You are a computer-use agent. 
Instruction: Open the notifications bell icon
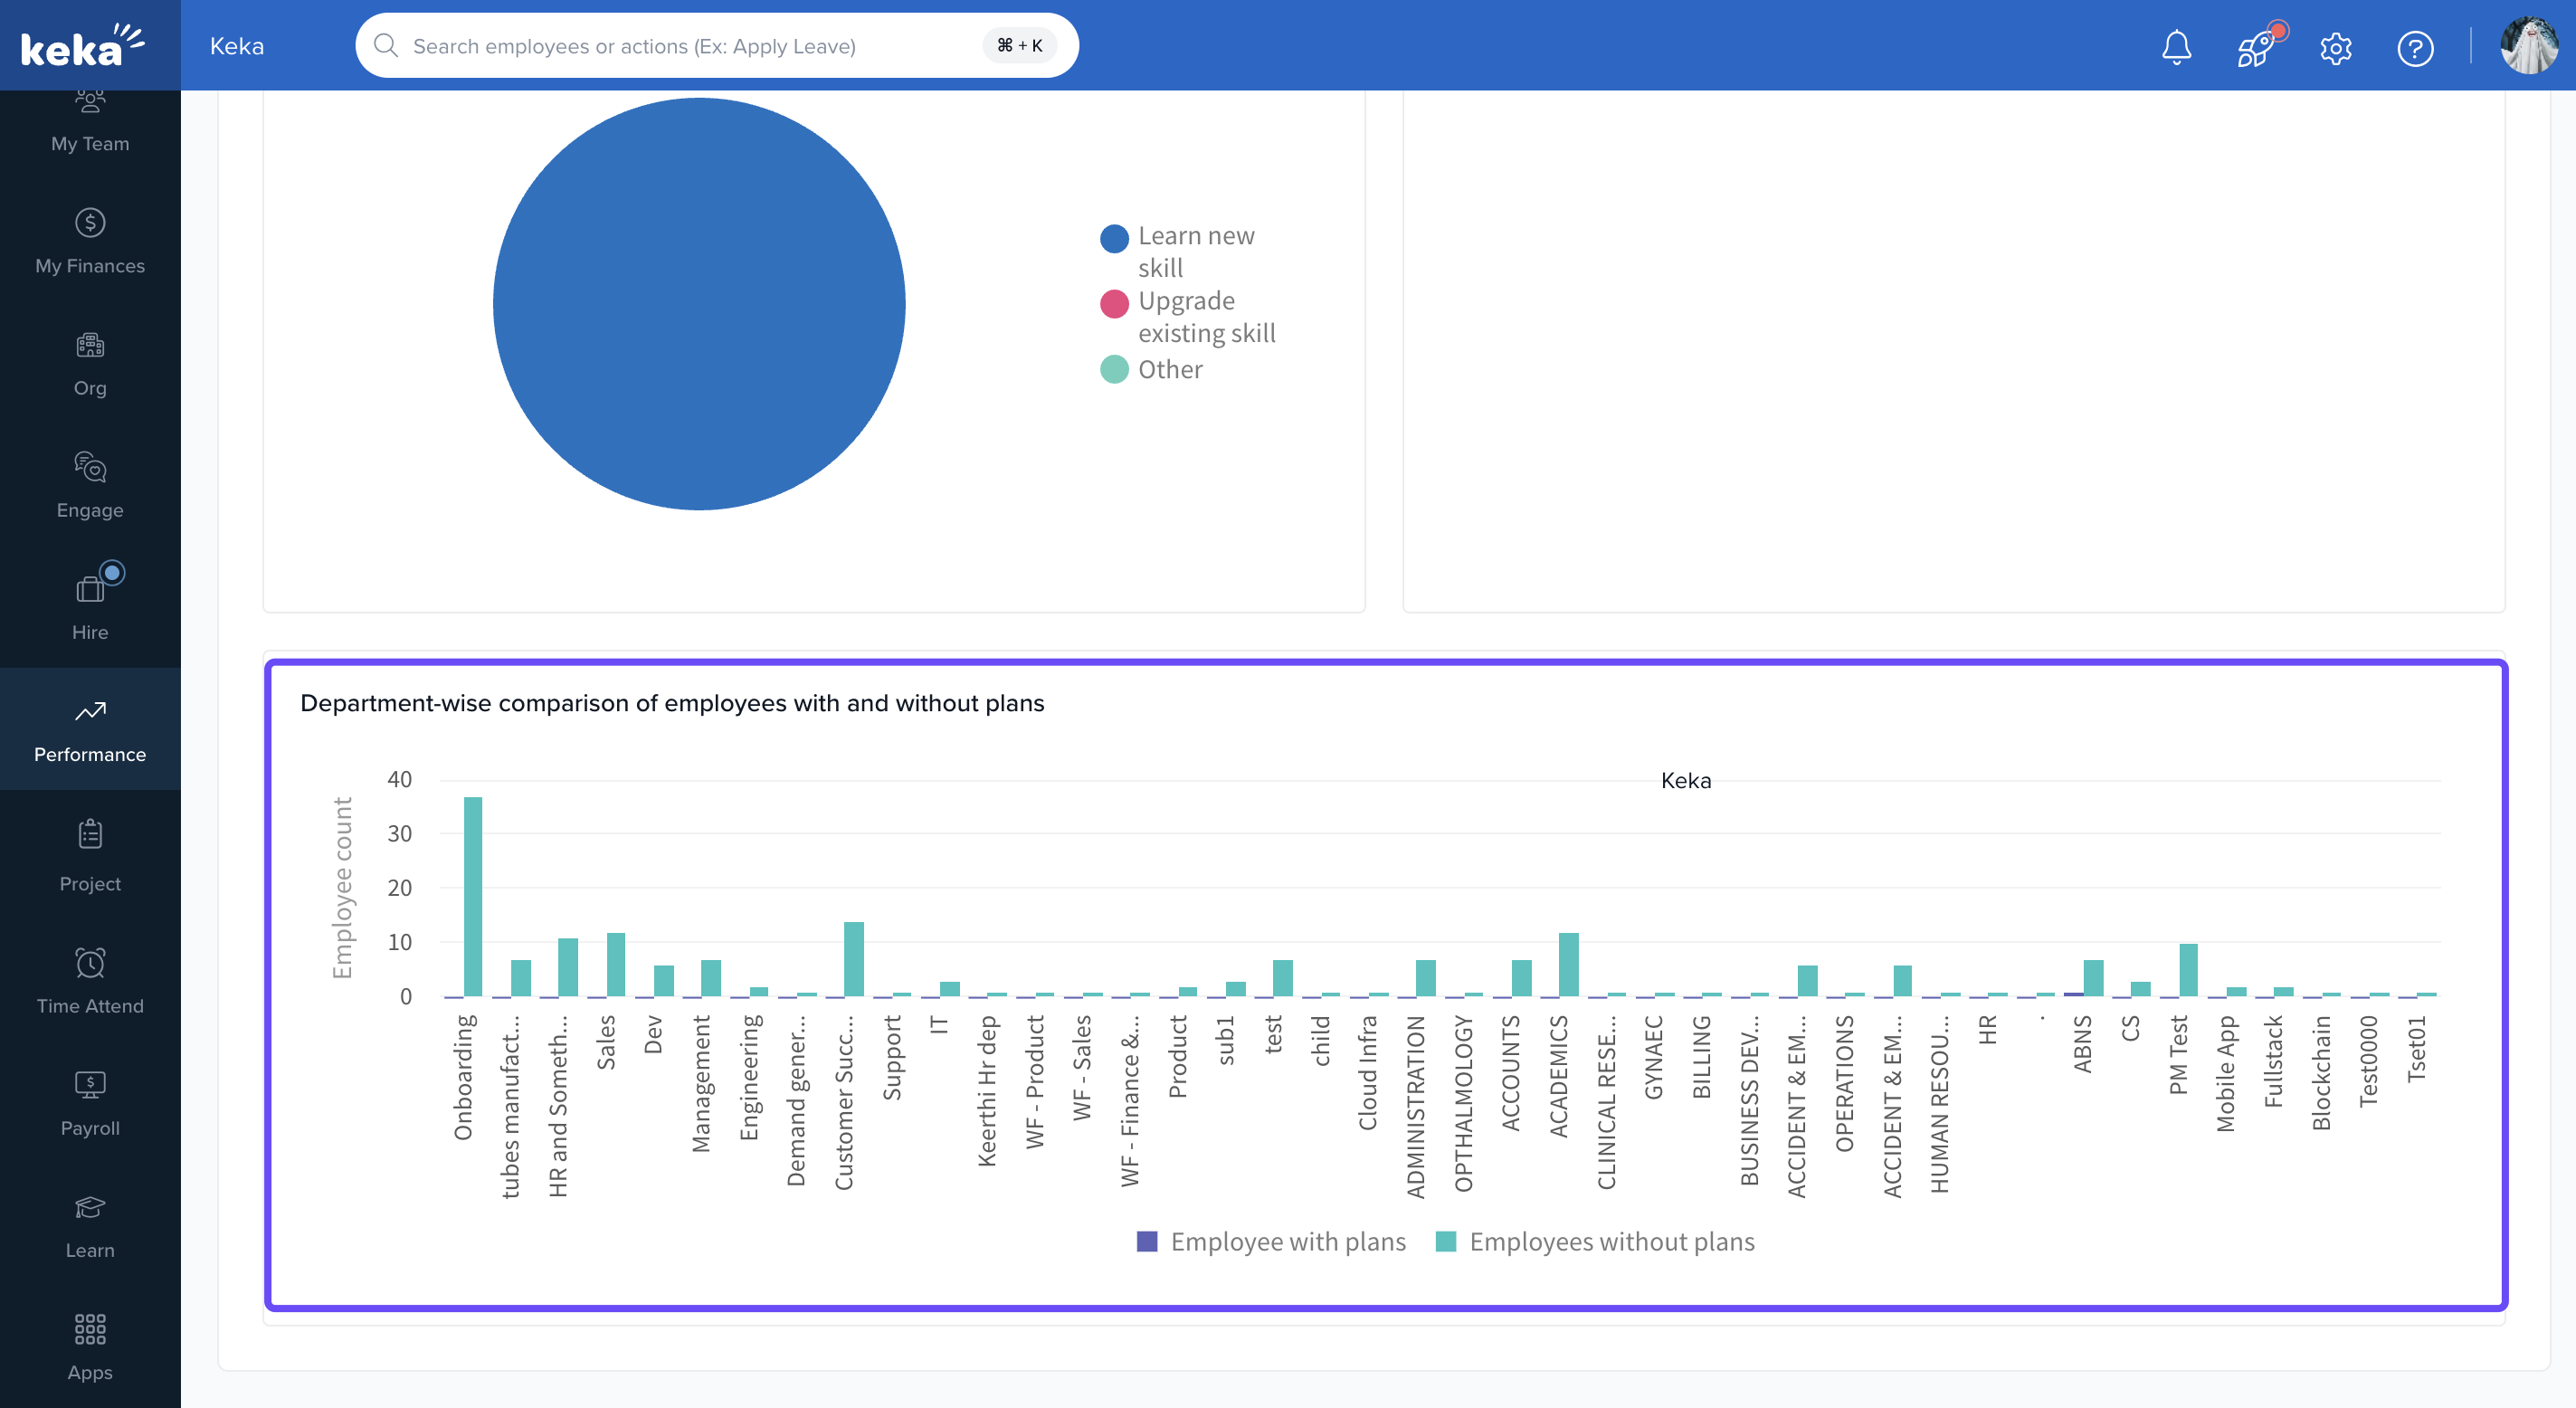click(2176, 47)
